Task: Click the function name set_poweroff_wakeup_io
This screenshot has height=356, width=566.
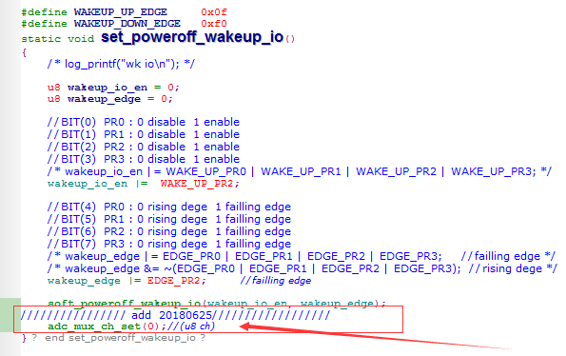Action: 192,37
